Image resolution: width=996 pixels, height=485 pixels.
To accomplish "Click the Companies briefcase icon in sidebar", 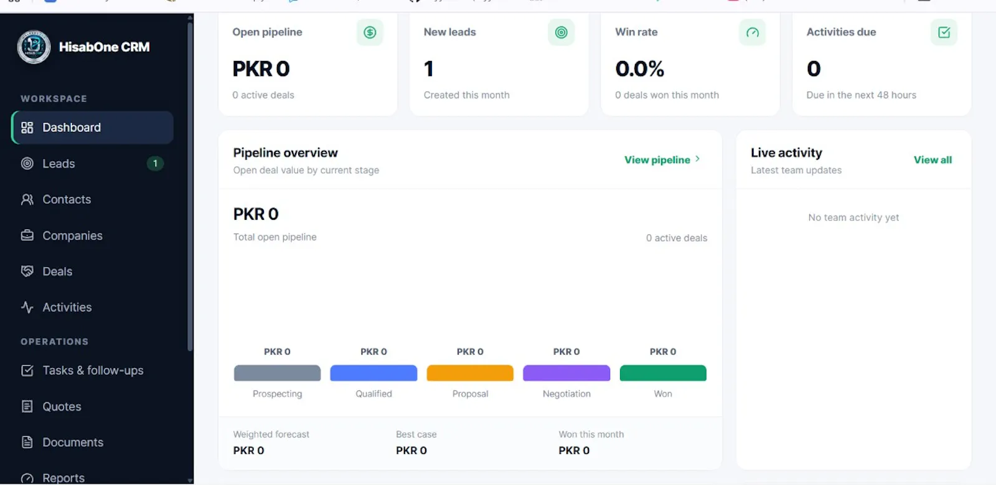I will pos(27,235).
